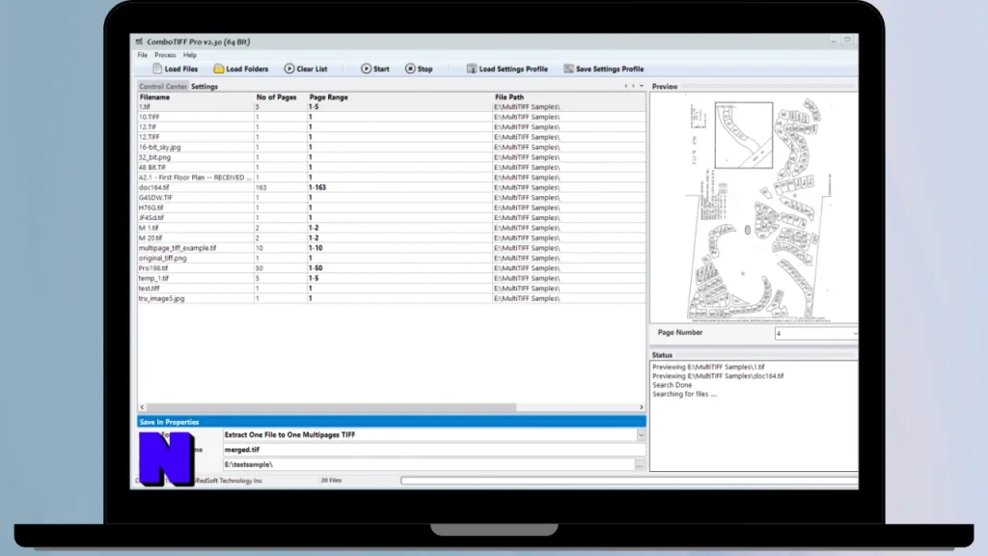Select the H76G.tif row
The width and height of the screenshot is (988, 556).
392,208
